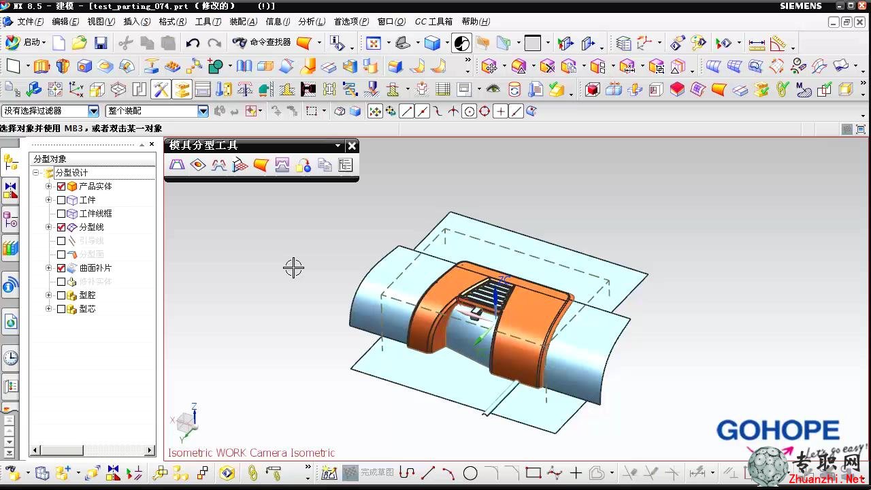Click the Fit view icon

374,43
